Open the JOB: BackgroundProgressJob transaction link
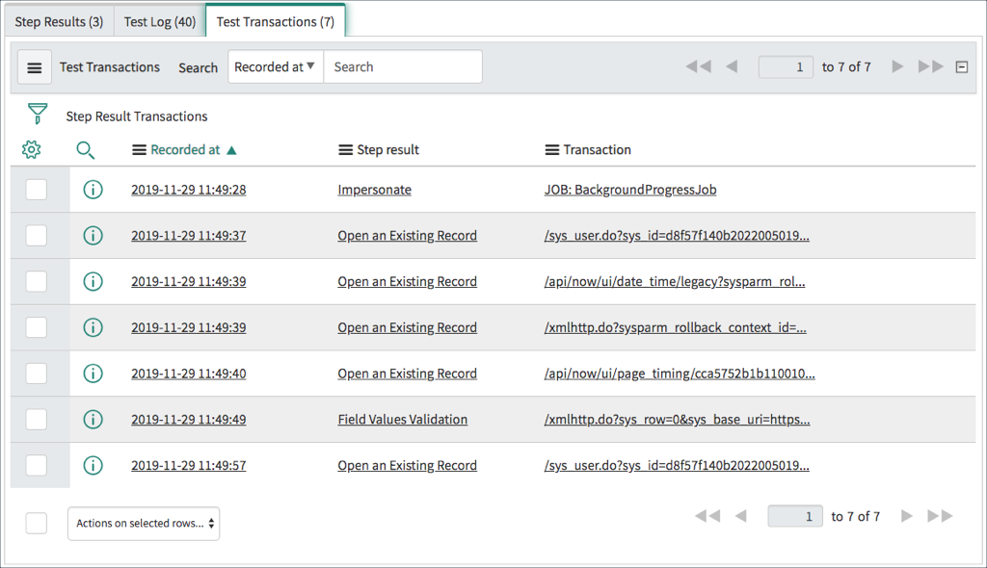Image resolution: width=987 pixels, height=568 pixels. click(630, 189)
